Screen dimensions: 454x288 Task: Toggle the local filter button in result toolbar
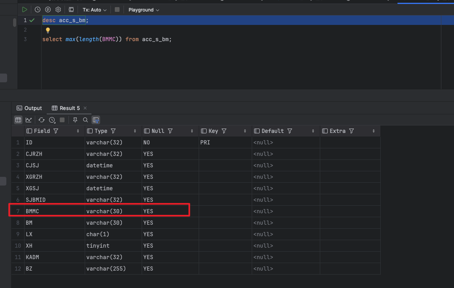coord(95,120)
